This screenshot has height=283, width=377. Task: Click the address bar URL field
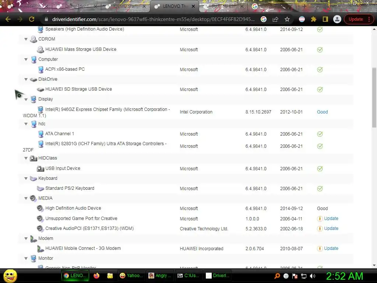coord(153,19)
